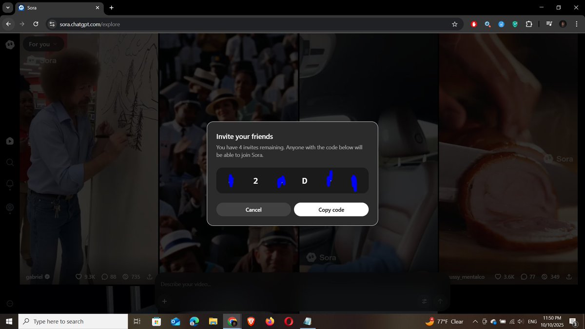Open Sora sidebar search icon
The height and width of the screenshot is (329, 585).
[10, 162]
